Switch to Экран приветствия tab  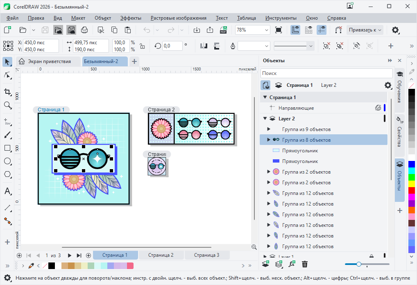[x=48, y=61]
